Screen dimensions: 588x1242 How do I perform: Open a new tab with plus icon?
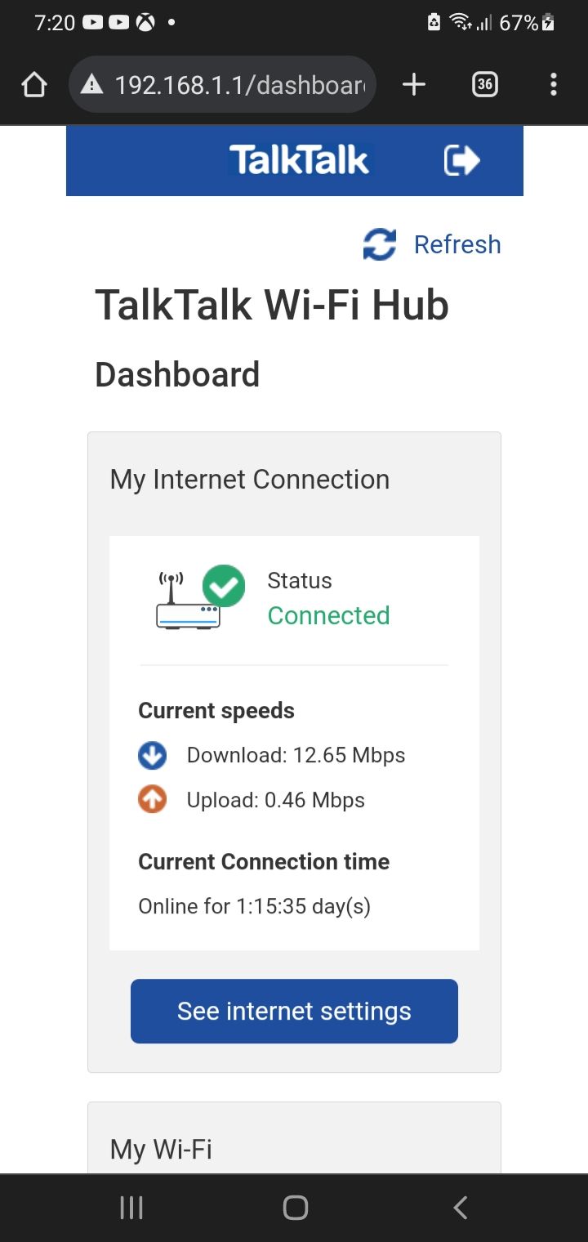(414, 84)
